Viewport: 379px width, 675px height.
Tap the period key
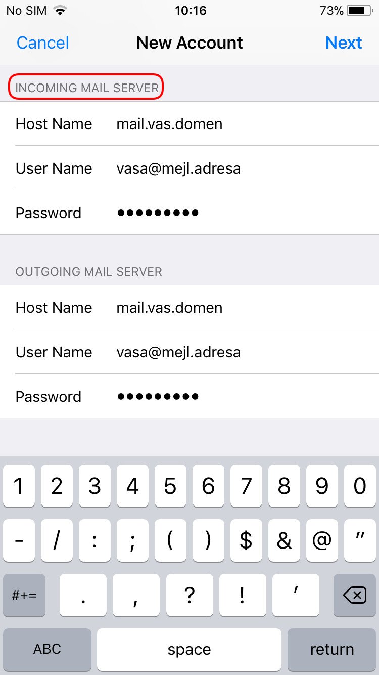(x=83, y=595)
